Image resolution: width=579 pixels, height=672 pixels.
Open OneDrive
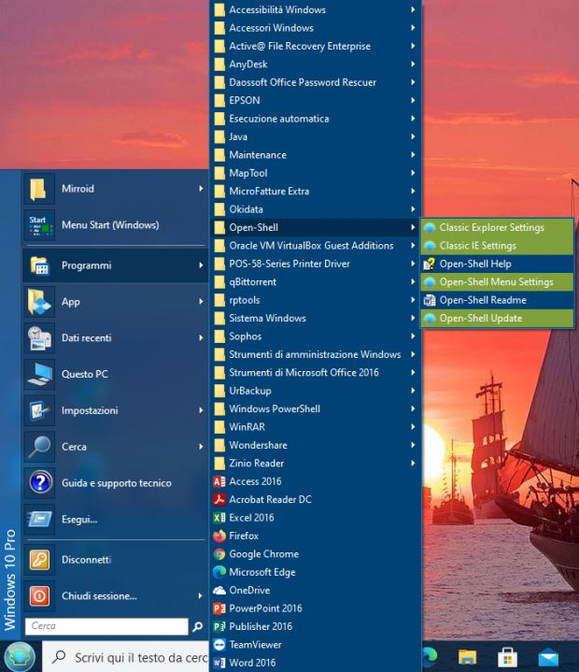point(316,590)
